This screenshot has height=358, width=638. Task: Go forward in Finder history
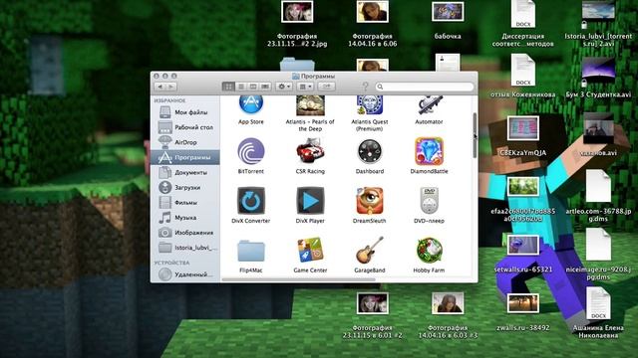click(x=171, y=87)
